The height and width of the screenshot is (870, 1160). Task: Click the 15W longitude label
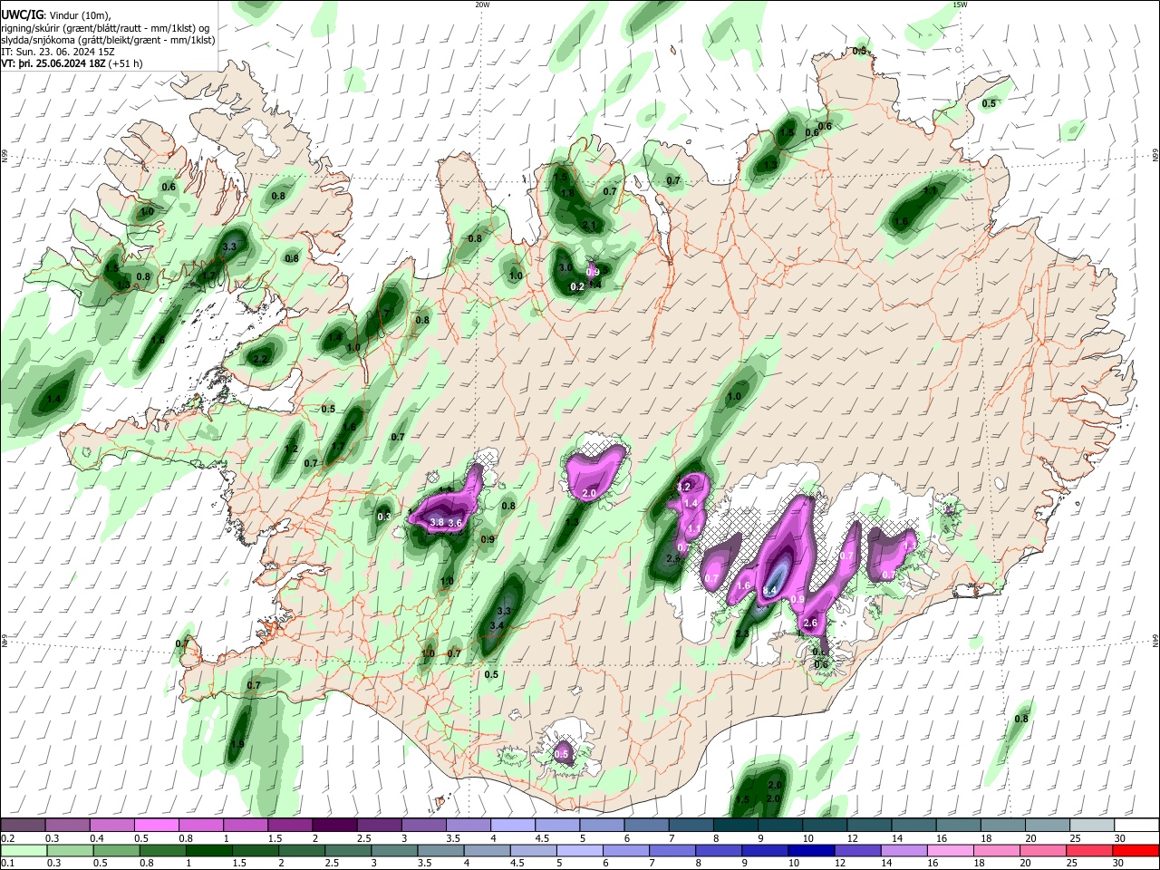(960, 5)
